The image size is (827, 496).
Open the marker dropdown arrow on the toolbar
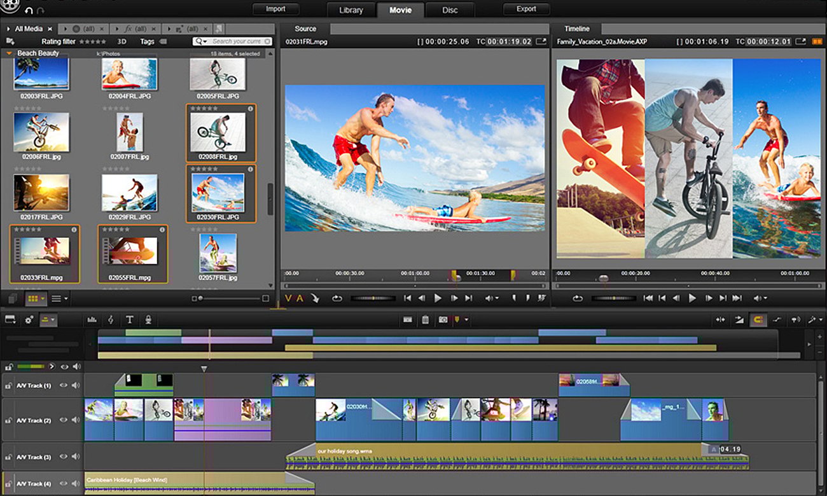point(466,320)
